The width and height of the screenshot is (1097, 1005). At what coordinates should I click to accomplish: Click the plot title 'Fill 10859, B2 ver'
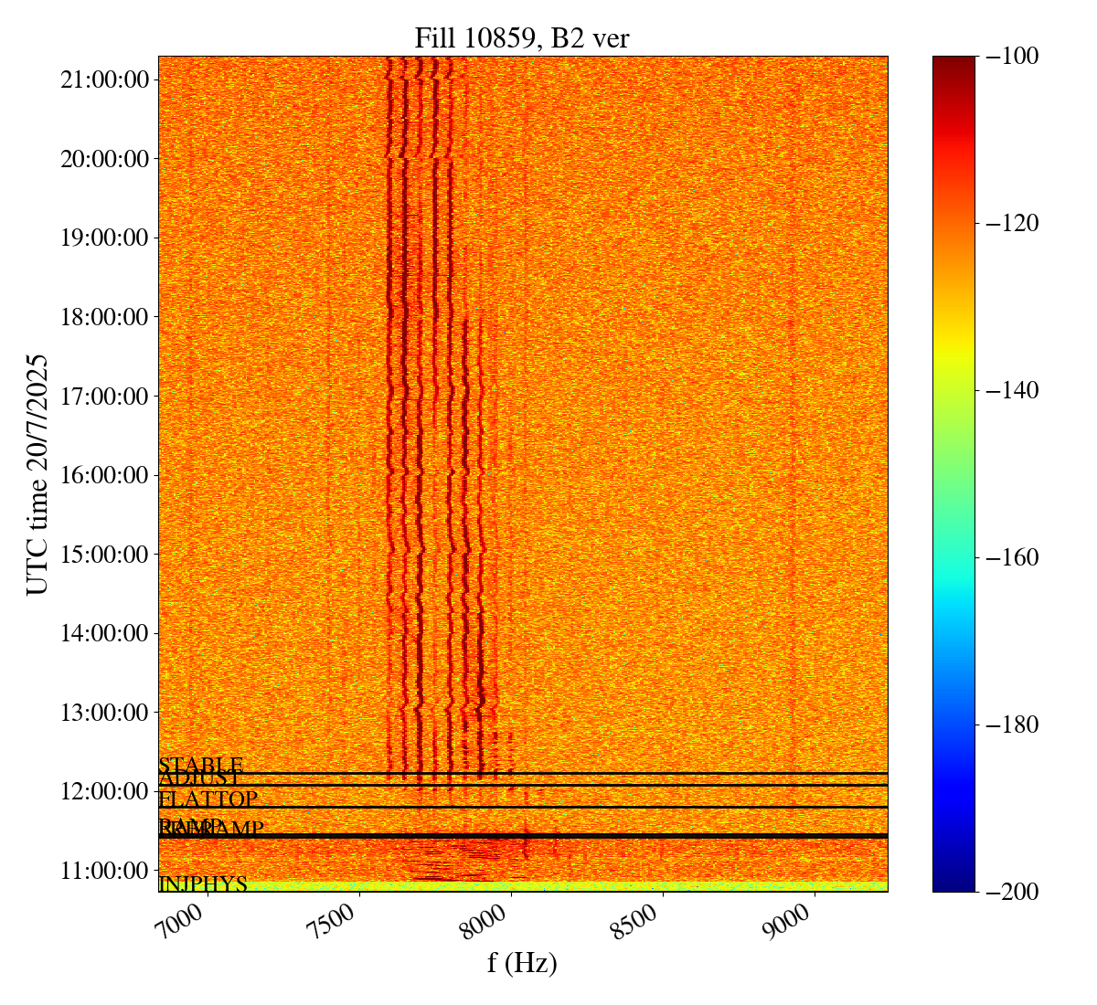522,37
